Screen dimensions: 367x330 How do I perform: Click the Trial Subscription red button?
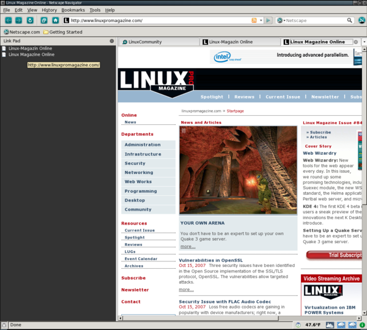334,255
